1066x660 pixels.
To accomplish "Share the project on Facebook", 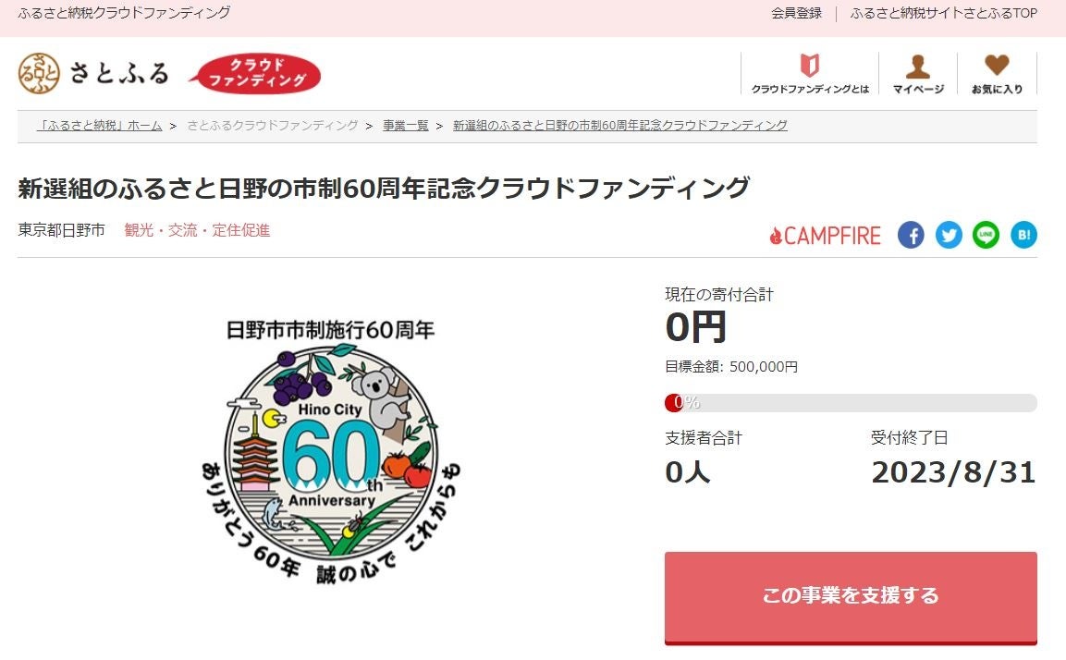I will pyautogui.click(x=911, y=235).
